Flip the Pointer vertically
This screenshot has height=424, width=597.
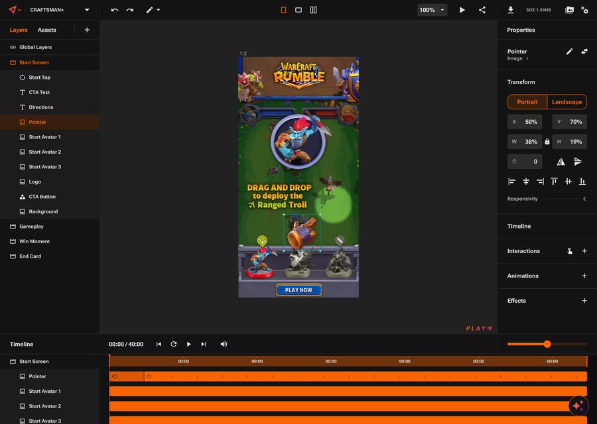pos(578,162)
